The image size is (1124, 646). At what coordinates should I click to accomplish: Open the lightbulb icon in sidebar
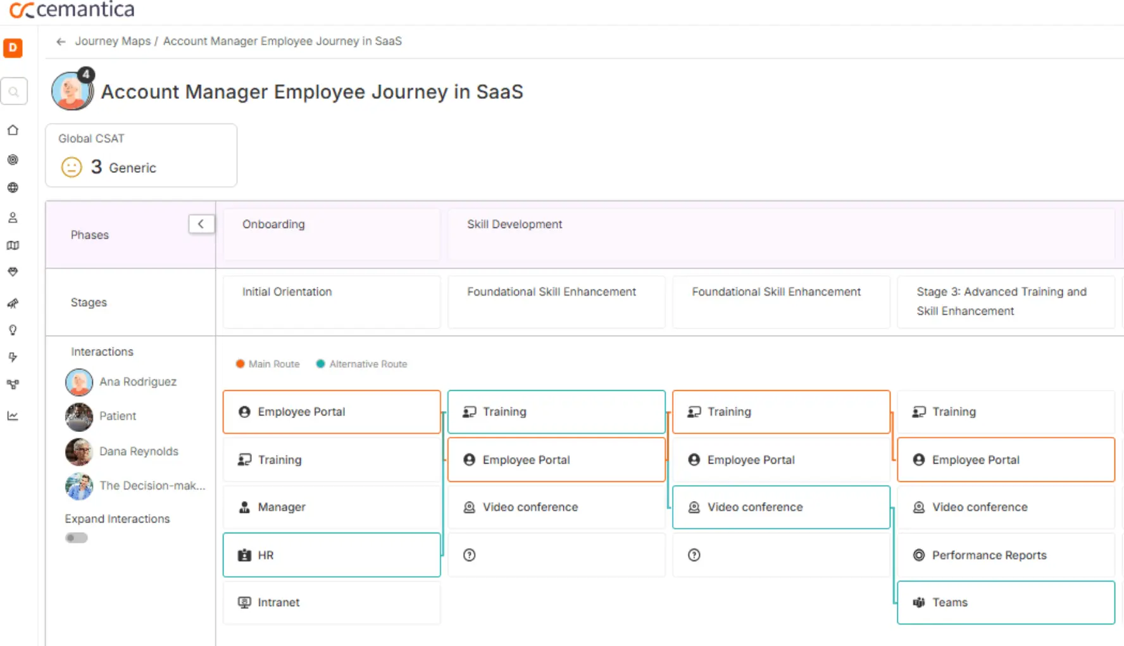coord(13,330)
